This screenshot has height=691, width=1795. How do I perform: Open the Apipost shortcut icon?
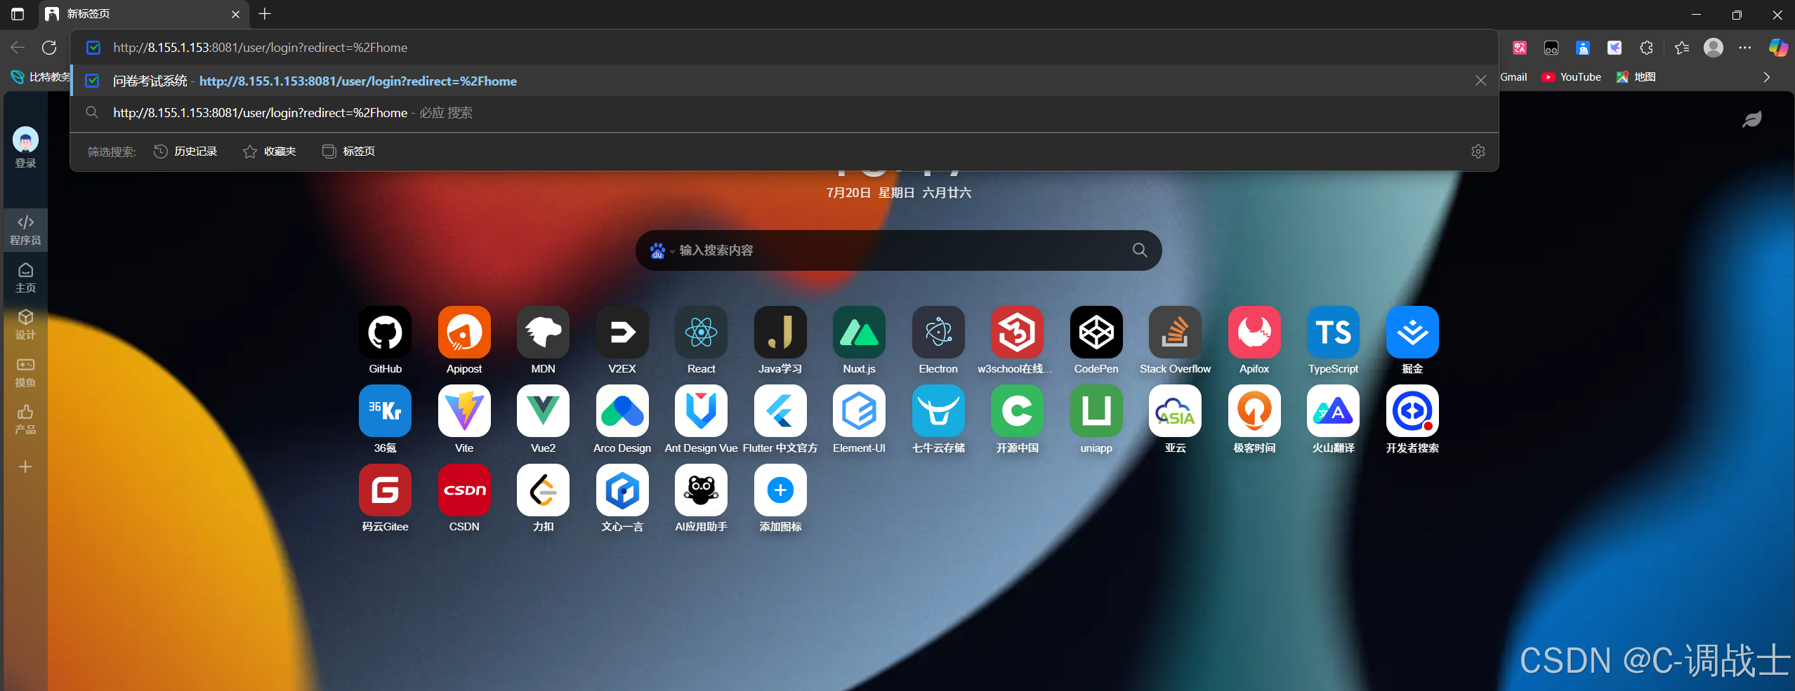464,332
